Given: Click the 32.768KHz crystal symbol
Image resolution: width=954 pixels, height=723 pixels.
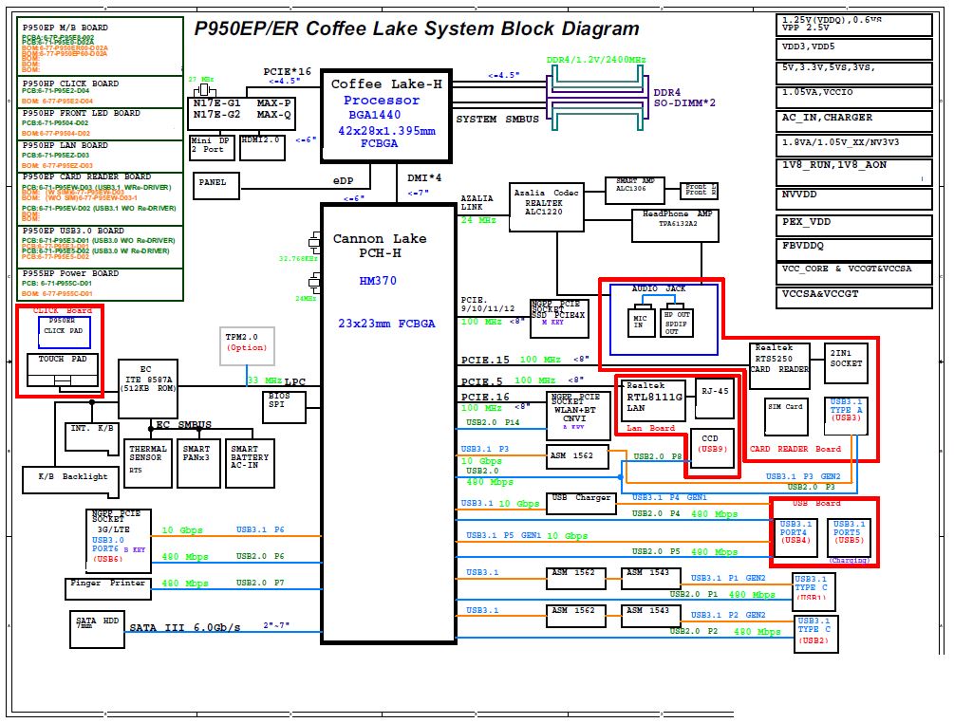Looking at the screenshot, I should click(x=314, y=242).
